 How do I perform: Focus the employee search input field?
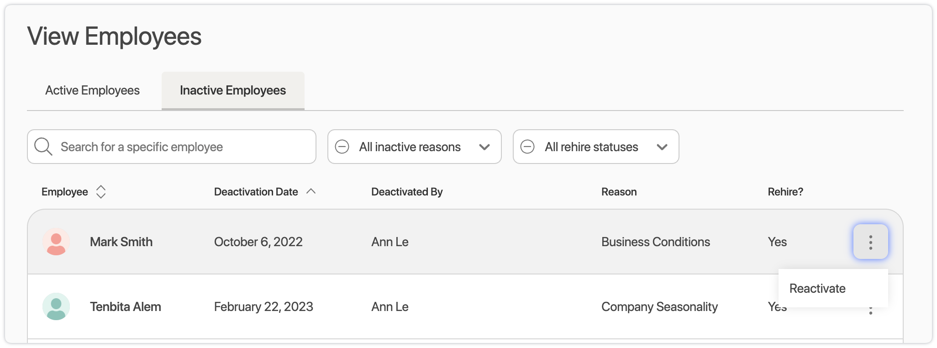pos(183,147)
